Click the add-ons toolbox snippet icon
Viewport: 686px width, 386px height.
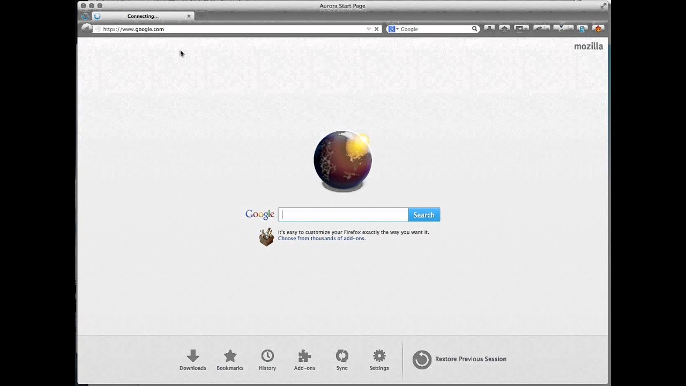click(266, 236)
